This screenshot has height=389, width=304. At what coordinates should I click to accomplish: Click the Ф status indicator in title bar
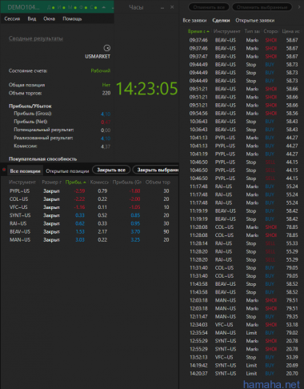[x=83, y=7]
